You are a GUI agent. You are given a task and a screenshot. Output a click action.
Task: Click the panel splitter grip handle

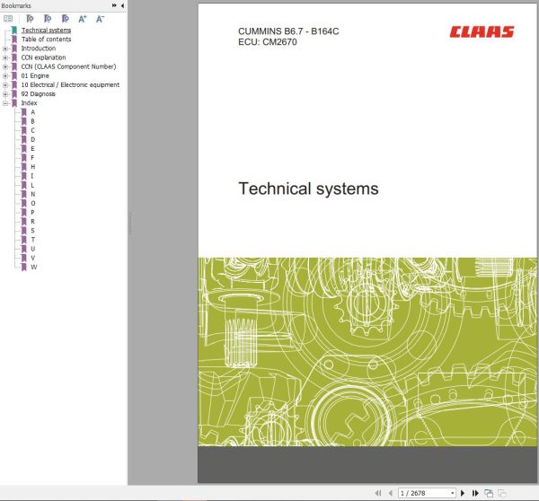[x=130, y=224]
